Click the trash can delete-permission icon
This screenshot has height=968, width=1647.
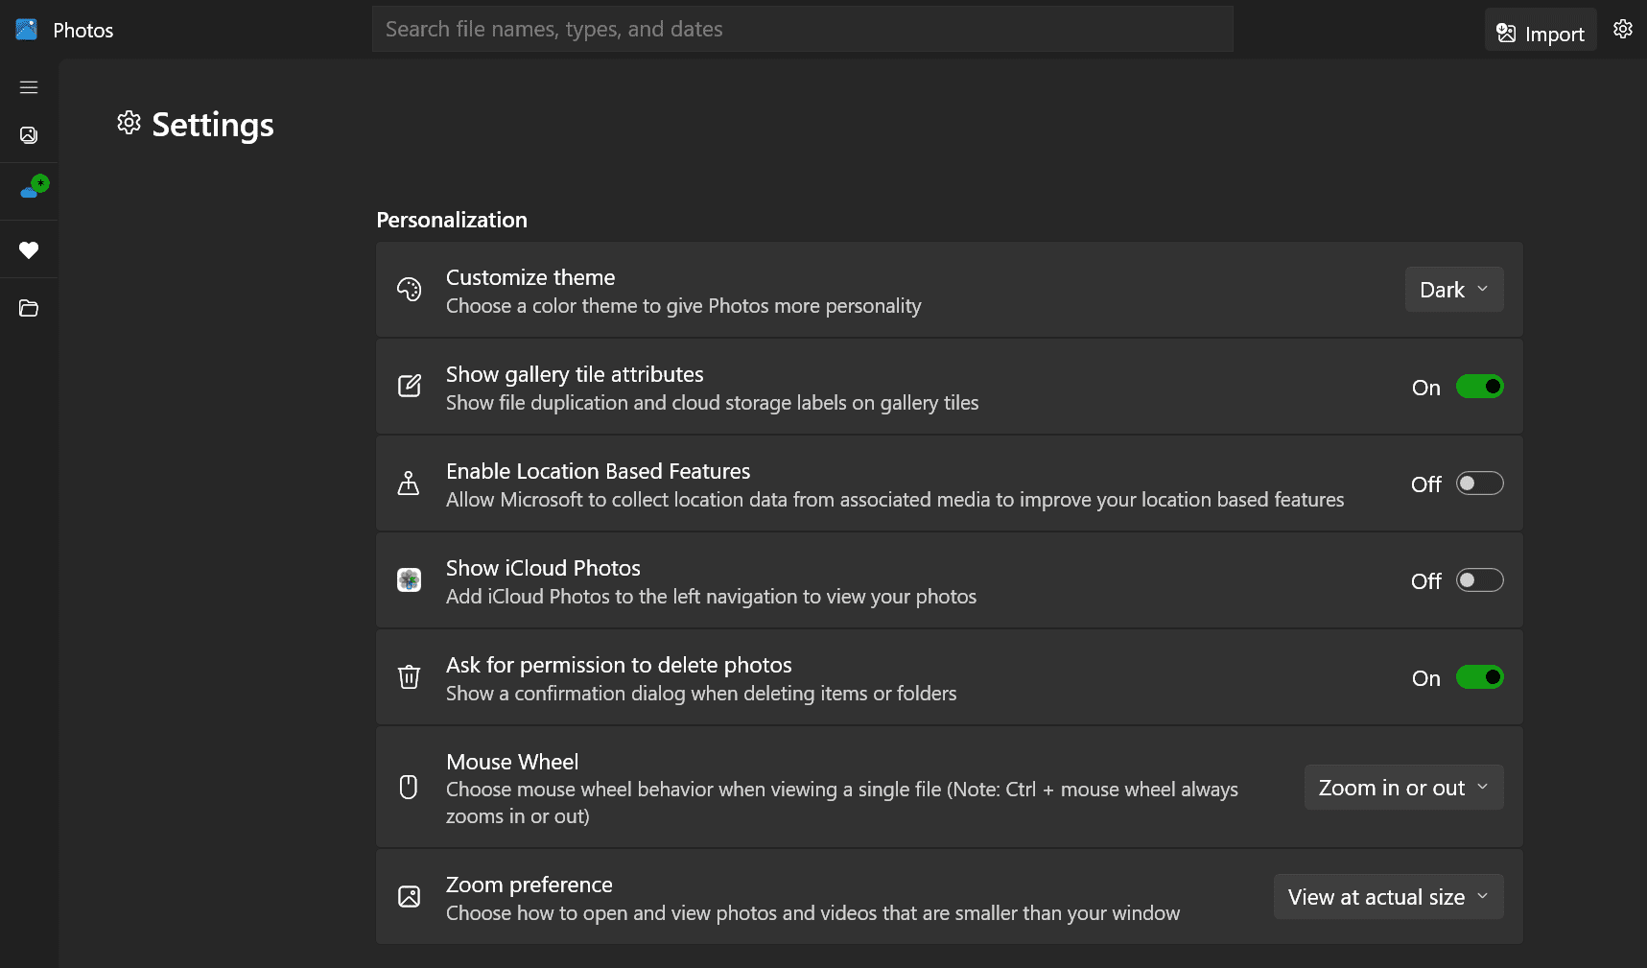click(410, 676)
